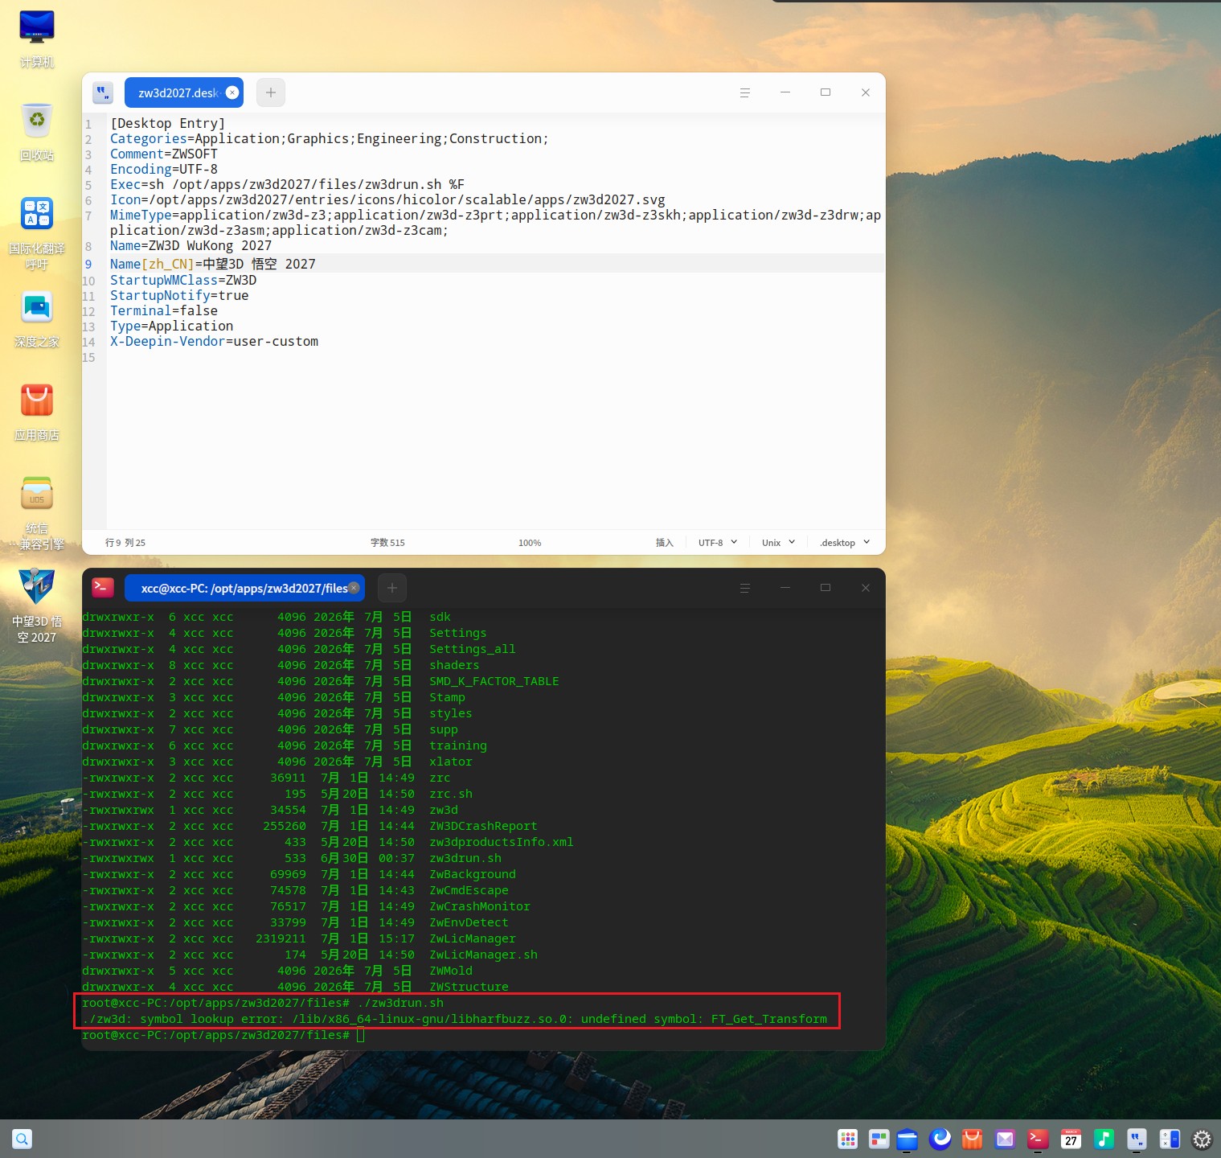Screen dimensions: 1221x1158
Task: Click the Name=ZW3D WuKong 2027 line
Action: (191, 246)
